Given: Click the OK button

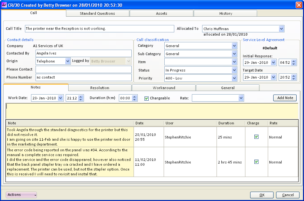Looking at the screenshot, I should [262, 195].
